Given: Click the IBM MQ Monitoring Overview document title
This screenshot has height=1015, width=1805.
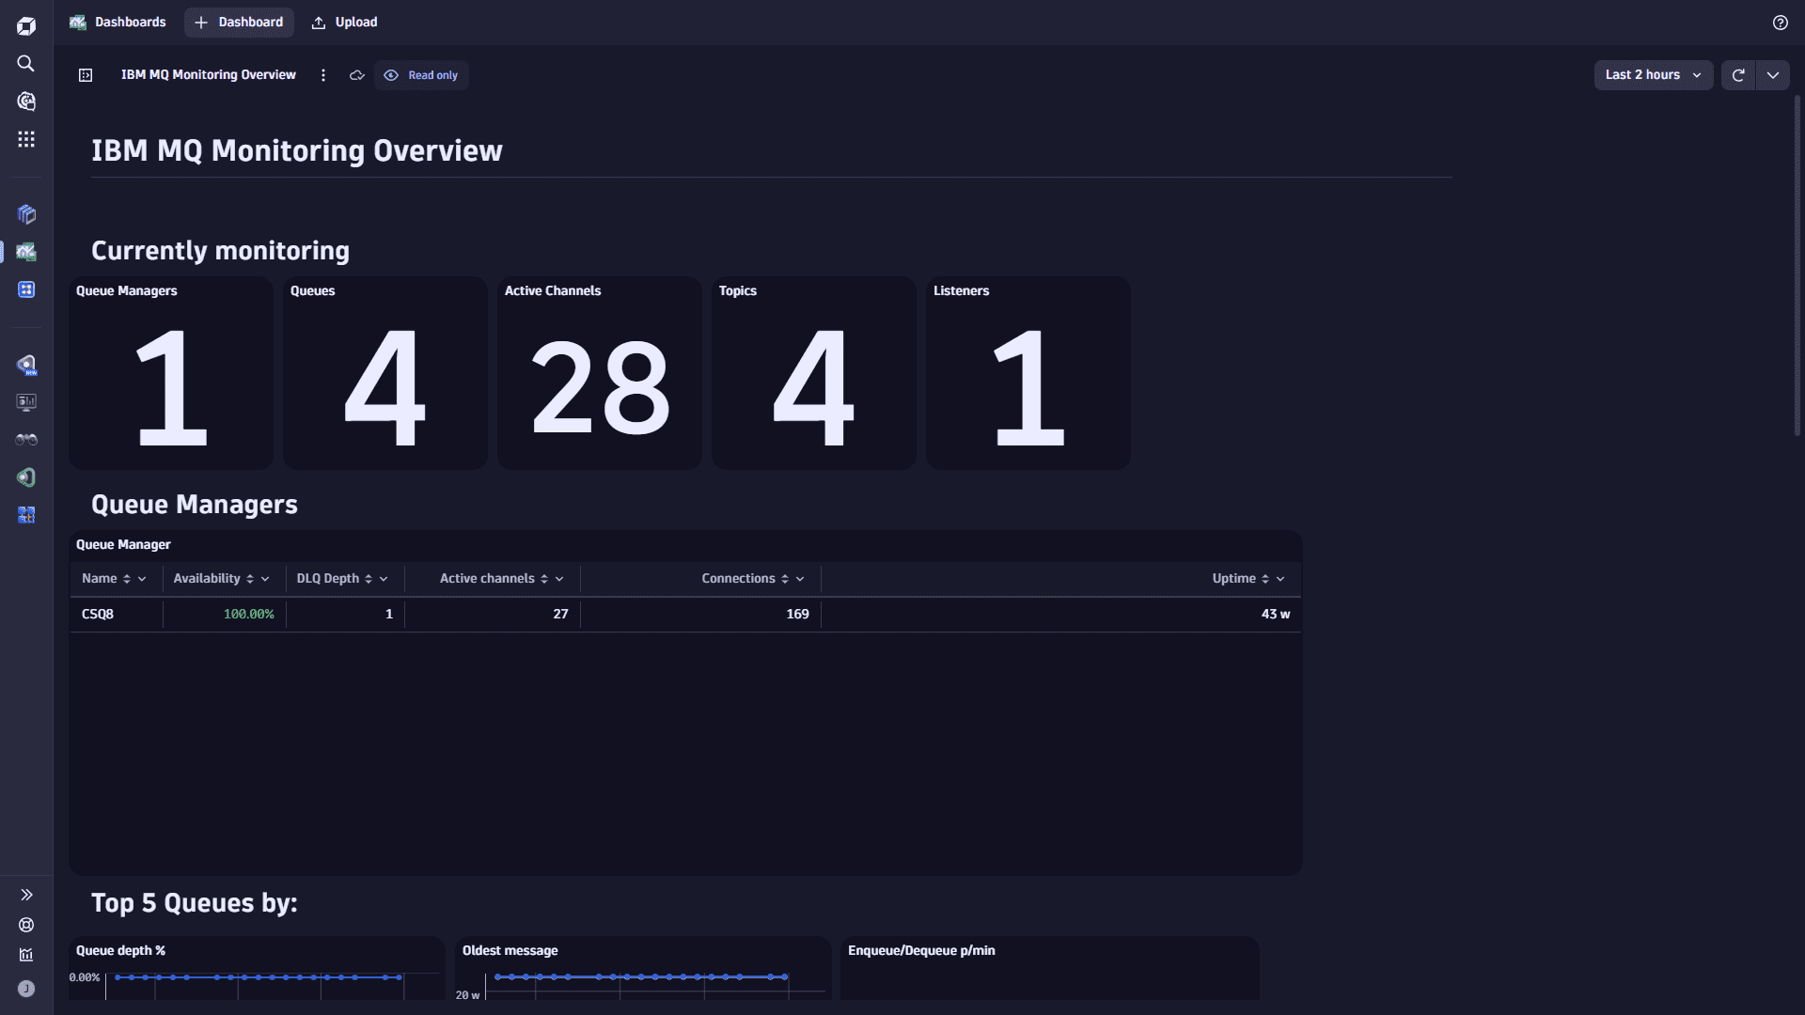Looking at the screenshot, I should click(208, 74).
